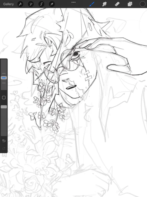Open the Layers panel

click(x=130, y=4)
